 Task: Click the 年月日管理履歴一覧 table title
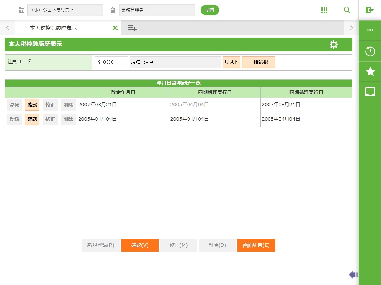pos(179,83)
